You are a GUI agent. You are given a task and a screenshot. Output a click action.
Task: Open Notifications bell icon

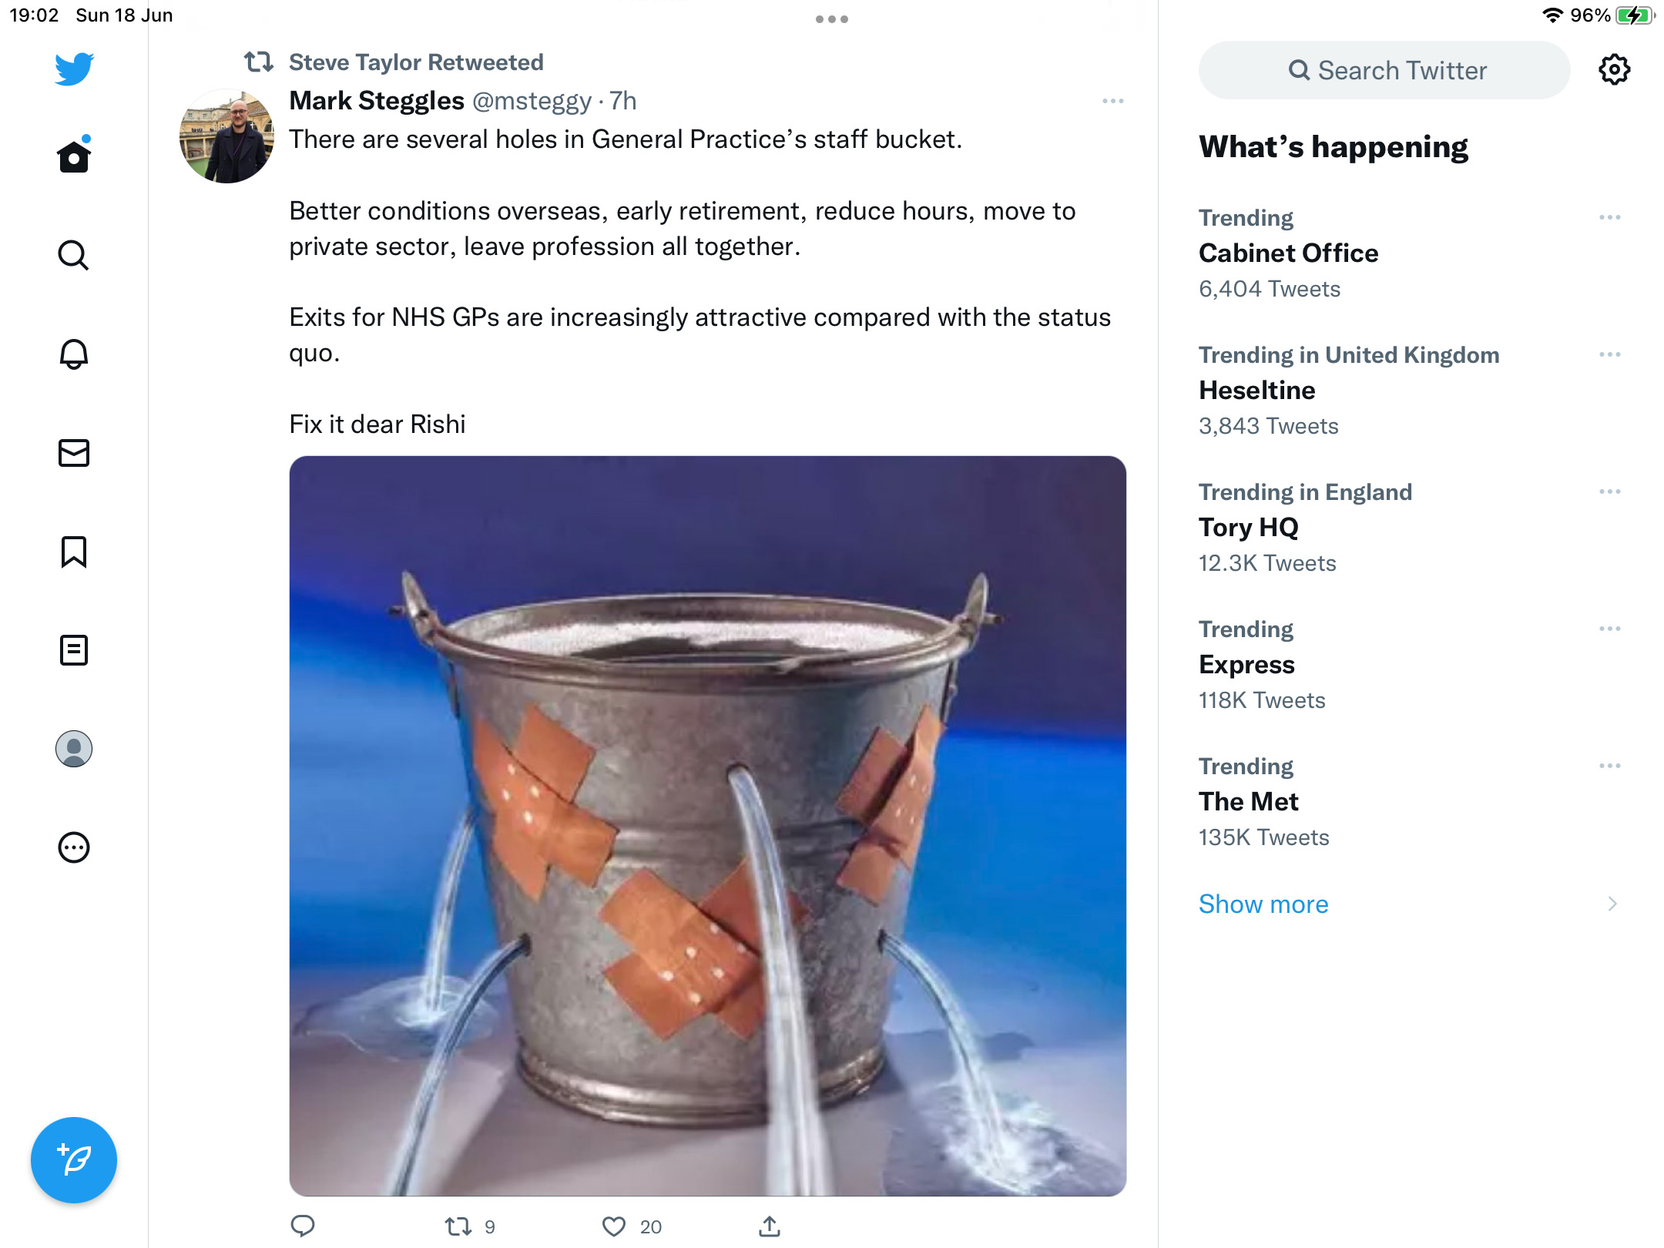[74, 354]
